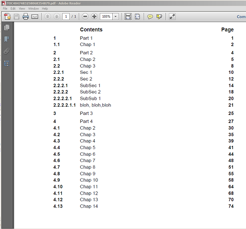Show the Page Thumbnails panel
The height and width of the screenshot is (229, 246).
7,28
